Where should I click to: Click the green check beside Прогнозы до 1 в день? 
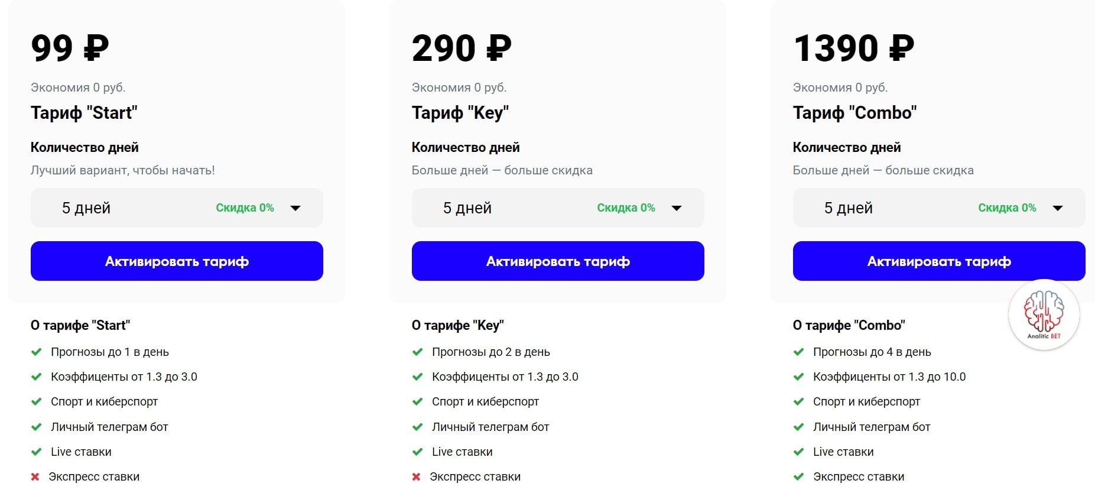click(36, 352)
